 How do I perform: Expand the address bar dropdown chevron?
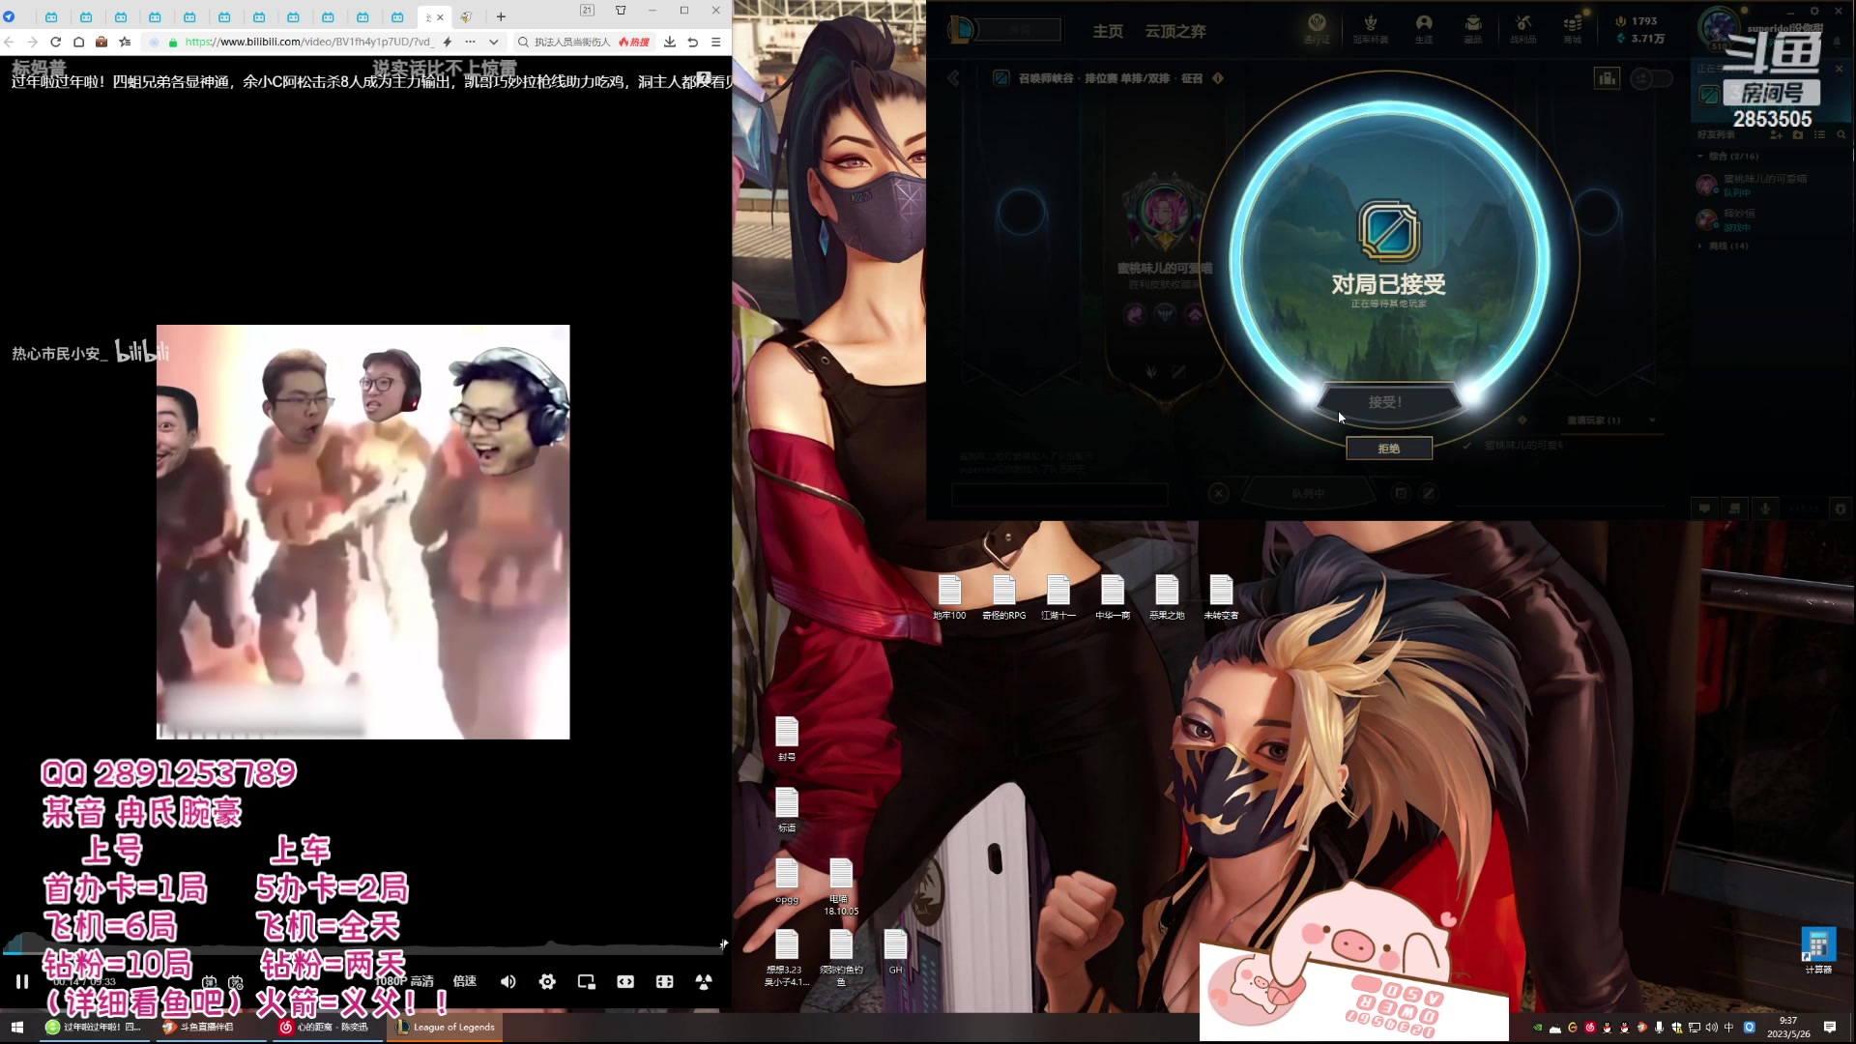[493, 42]
